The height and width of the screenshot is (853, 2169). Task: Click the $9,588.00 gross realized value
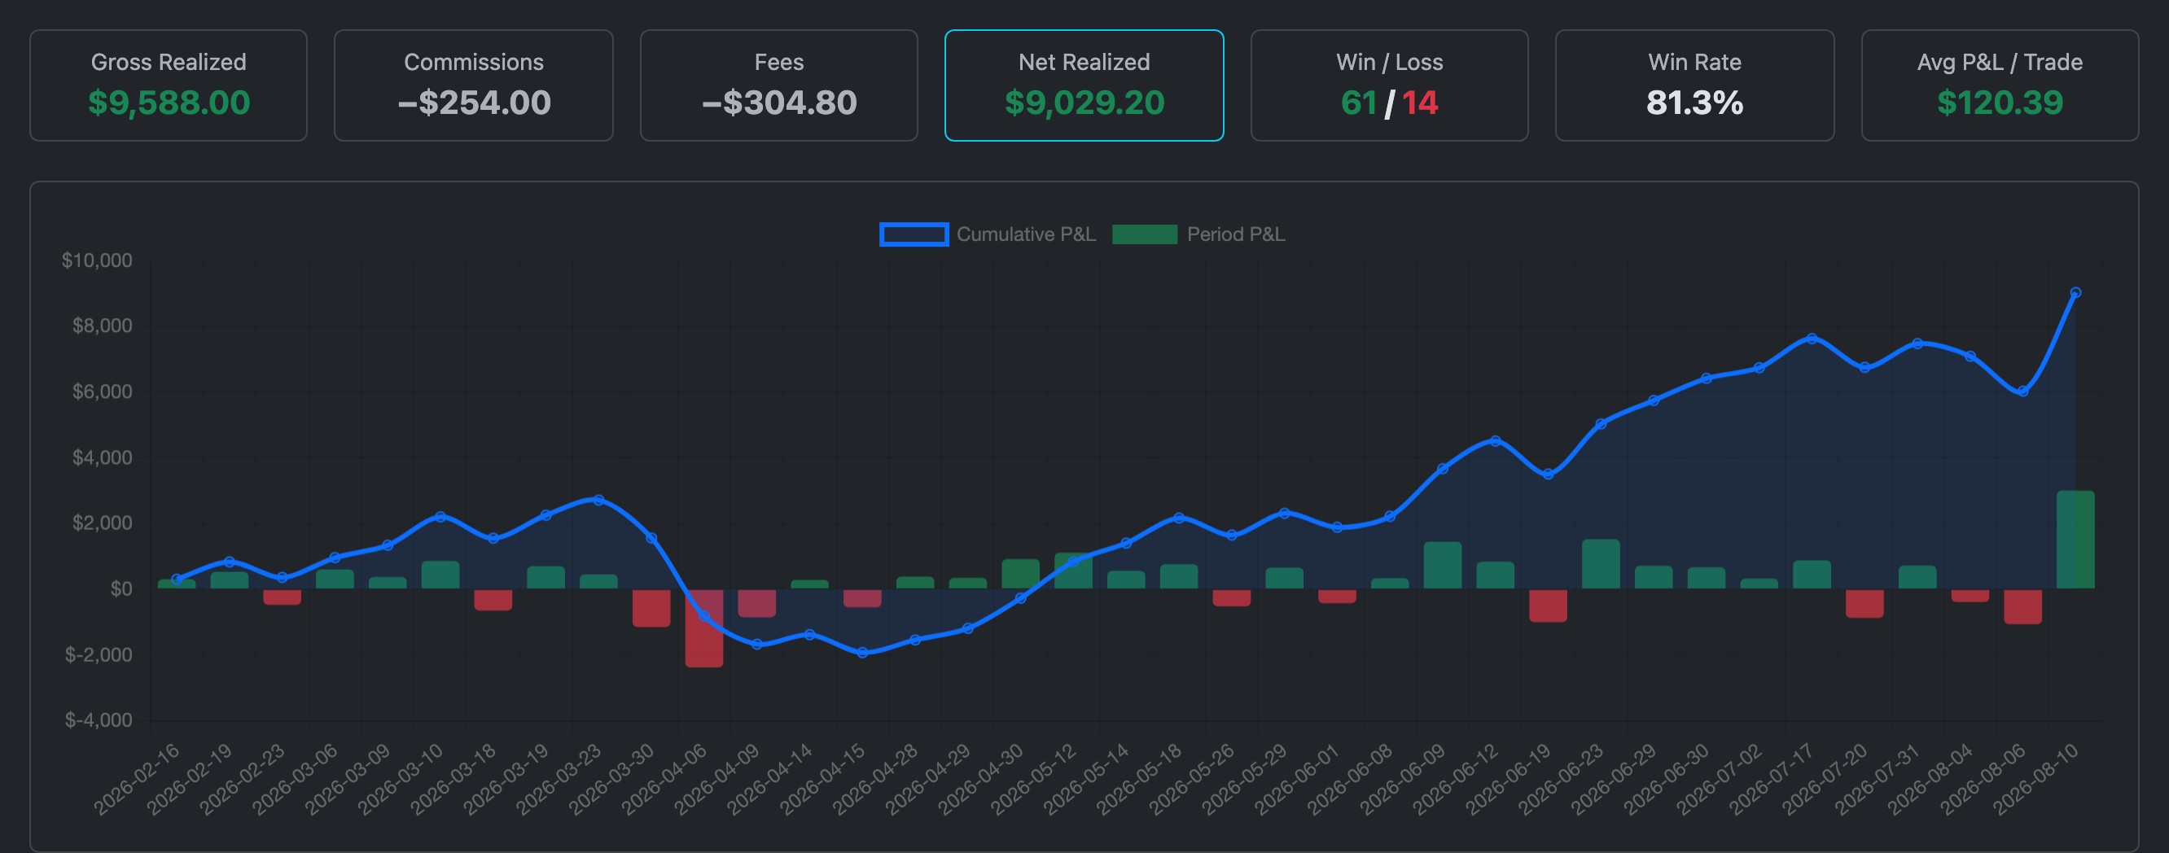pyautogui.click(x=169, y=103)
